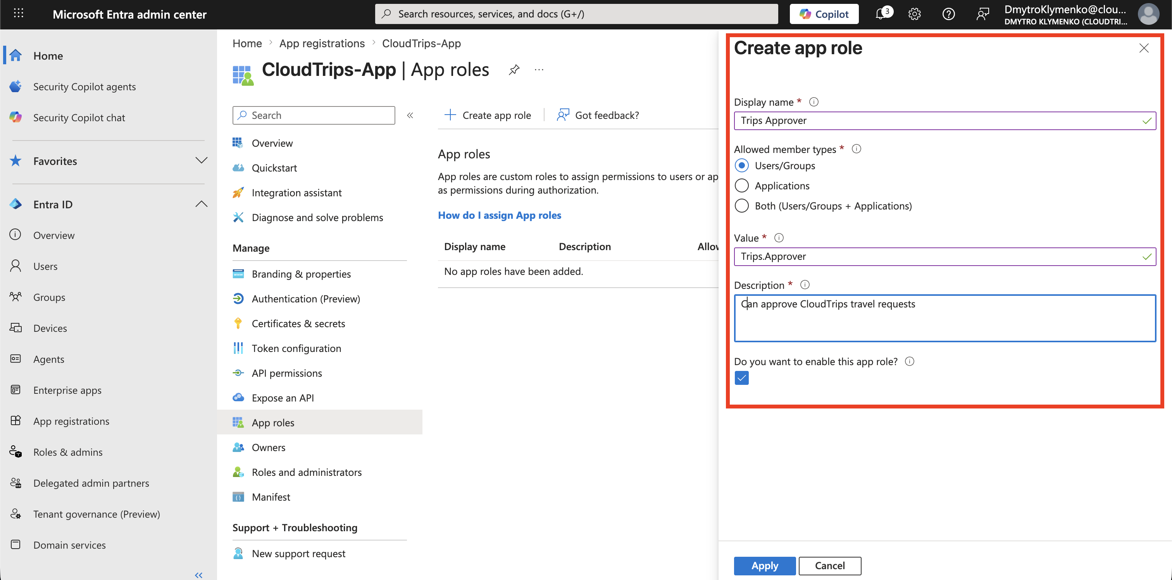Open the help question mark icon

point(949,14)
